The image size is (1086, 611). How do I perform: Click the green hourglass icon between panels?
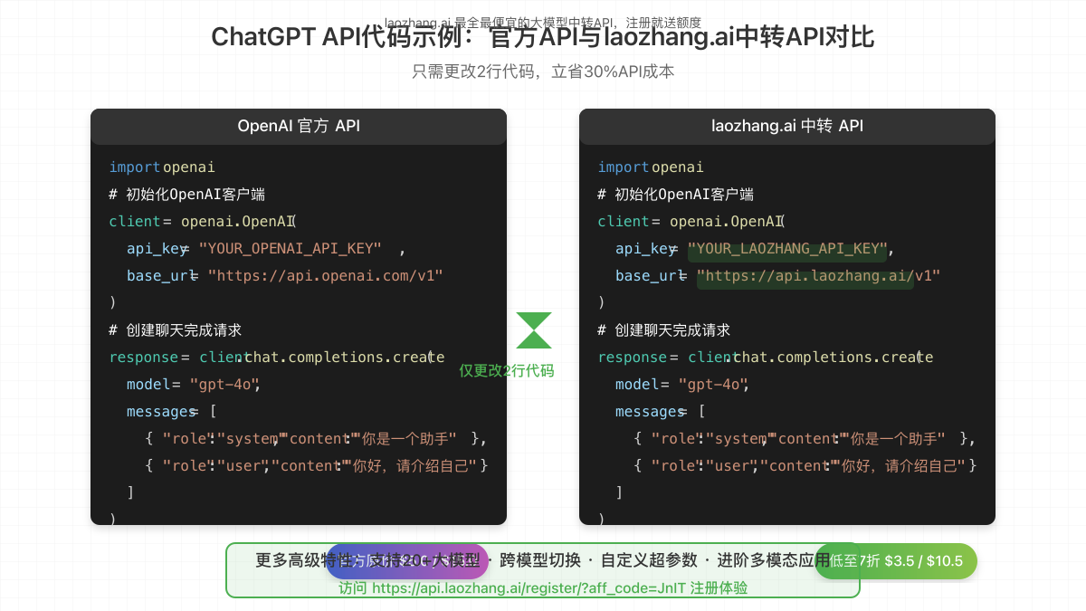point(534,330)
